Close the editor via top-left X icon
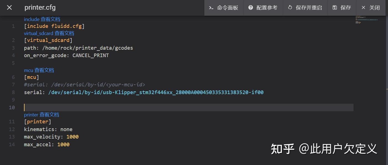This screenshot has width=388, height=165. (9, 7)
